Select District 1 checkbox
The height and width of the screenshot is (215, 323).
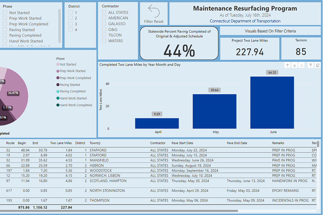coord(70,12)
